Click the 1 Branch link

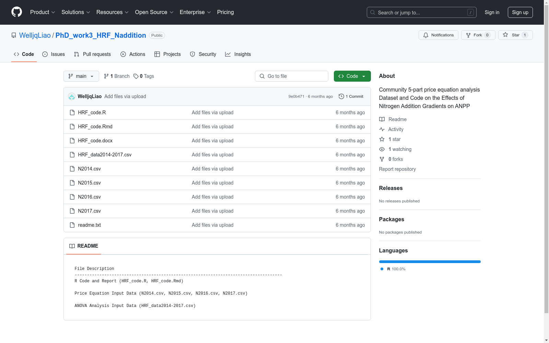(117, 76)
